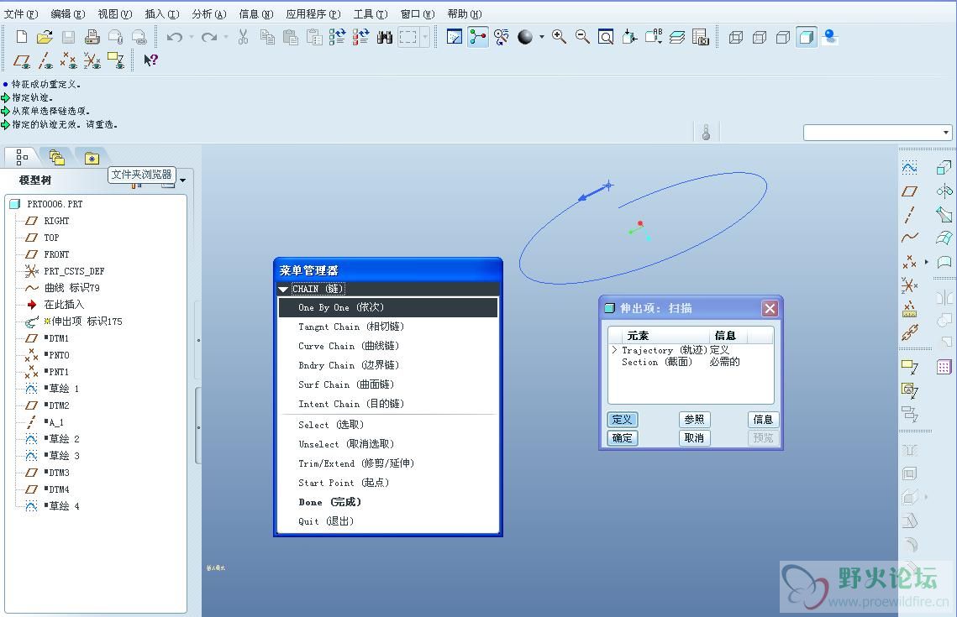The height and width of the screenshot is (617, 957).
Task: Open the 分析(A) menu
Action: pos(208,14)
